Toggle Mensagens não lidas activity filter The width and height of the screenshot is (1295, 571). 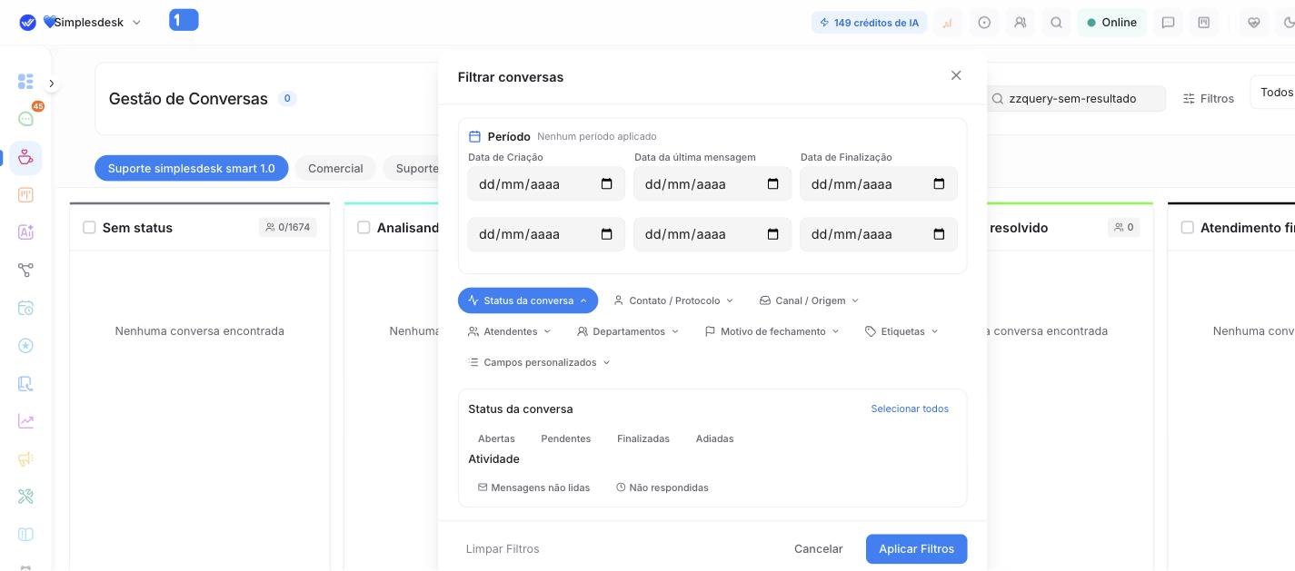(x=533, y=487)
